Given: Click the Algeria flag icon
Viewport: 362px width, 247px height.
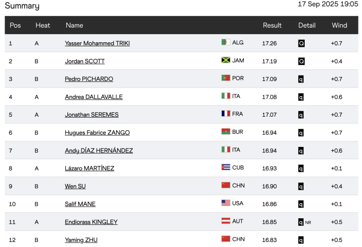Looking at the screenshot, I should (x=226, y=43).
